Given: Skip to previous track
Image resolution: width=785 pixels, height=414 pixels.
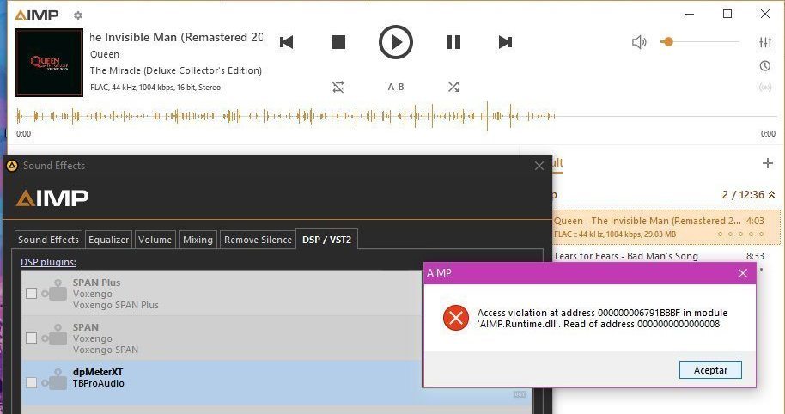Looking at the screenshot, I should pyautogui.click(x=286, y=42).
